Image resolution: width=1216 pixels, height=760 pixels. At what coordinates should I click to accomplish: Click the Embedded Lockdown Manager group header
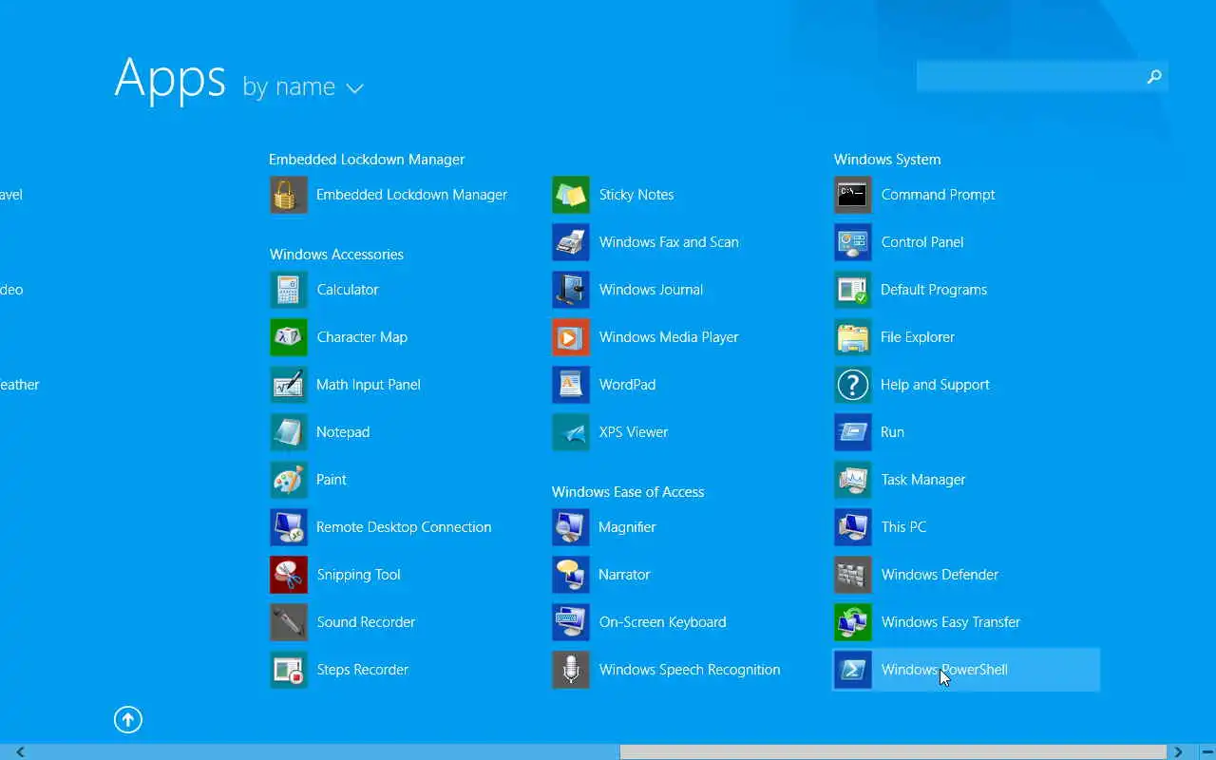(x=367, y=160)
